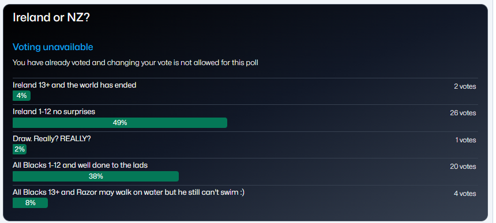Viewport: 496px width, 223px height.
Task: Select 'Draw. Really? REALLY?' option
Action: tap(52, 139)
